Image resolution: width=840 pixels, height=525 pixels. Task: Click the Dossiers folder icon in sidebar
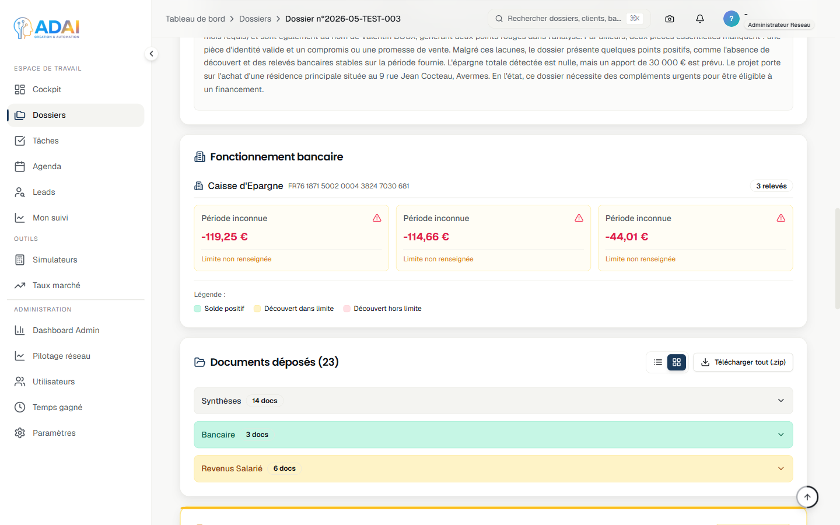pyautogui.click(x=20, y=115)
